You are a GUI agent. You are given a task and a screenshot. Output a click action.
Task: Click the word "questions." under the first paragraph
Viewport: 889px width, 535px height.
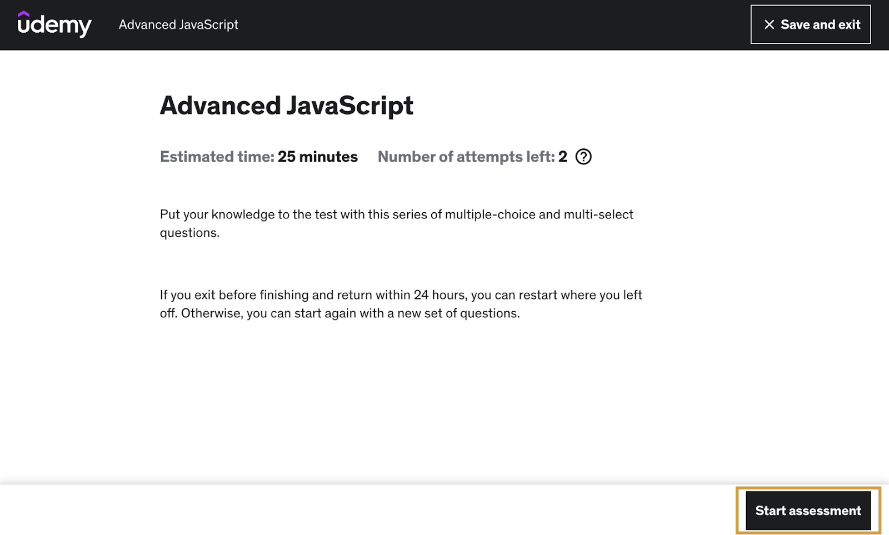point(189,233)
